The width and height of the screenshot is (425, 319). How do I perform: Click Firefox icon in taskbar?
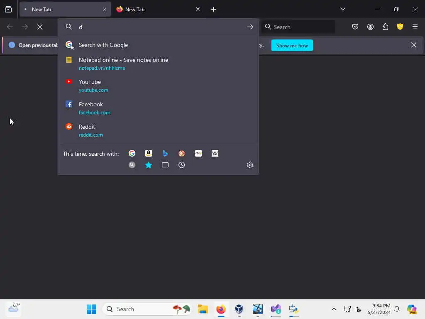[221, 309]
